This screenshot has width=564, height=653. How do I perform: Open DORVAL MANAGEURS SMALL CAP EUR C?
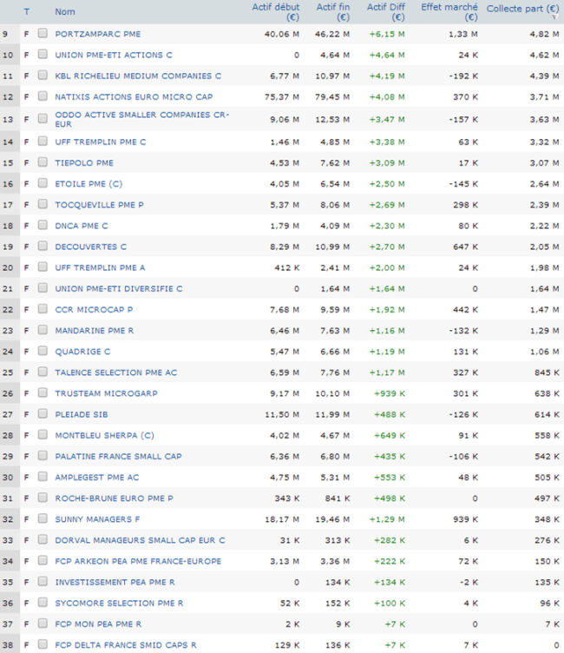(140, 541)
